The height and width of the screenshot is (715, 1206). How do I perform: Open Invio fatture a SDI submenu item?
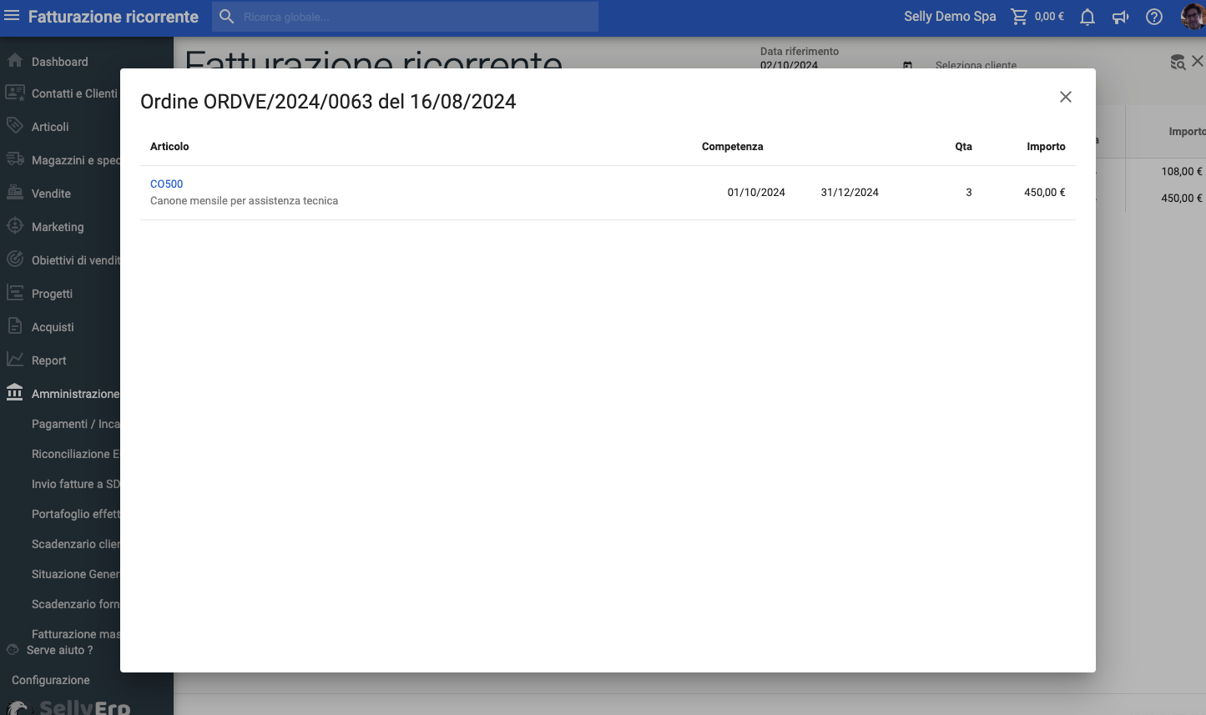point(75,484)
